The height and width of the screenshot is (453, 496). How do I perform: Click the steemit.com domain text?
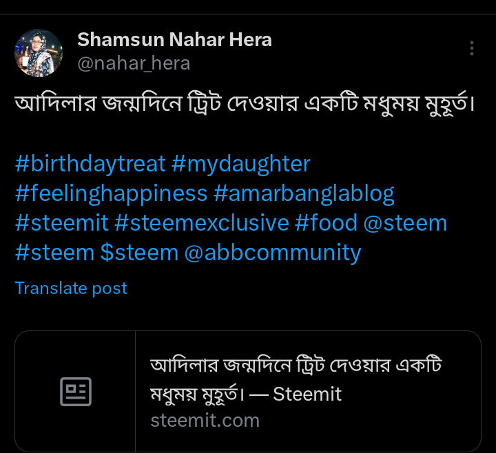point(205,420)
